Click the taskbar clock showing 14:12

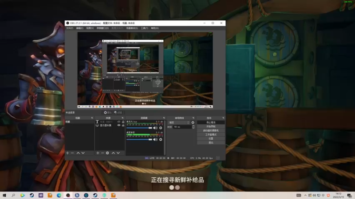[339, 195]
